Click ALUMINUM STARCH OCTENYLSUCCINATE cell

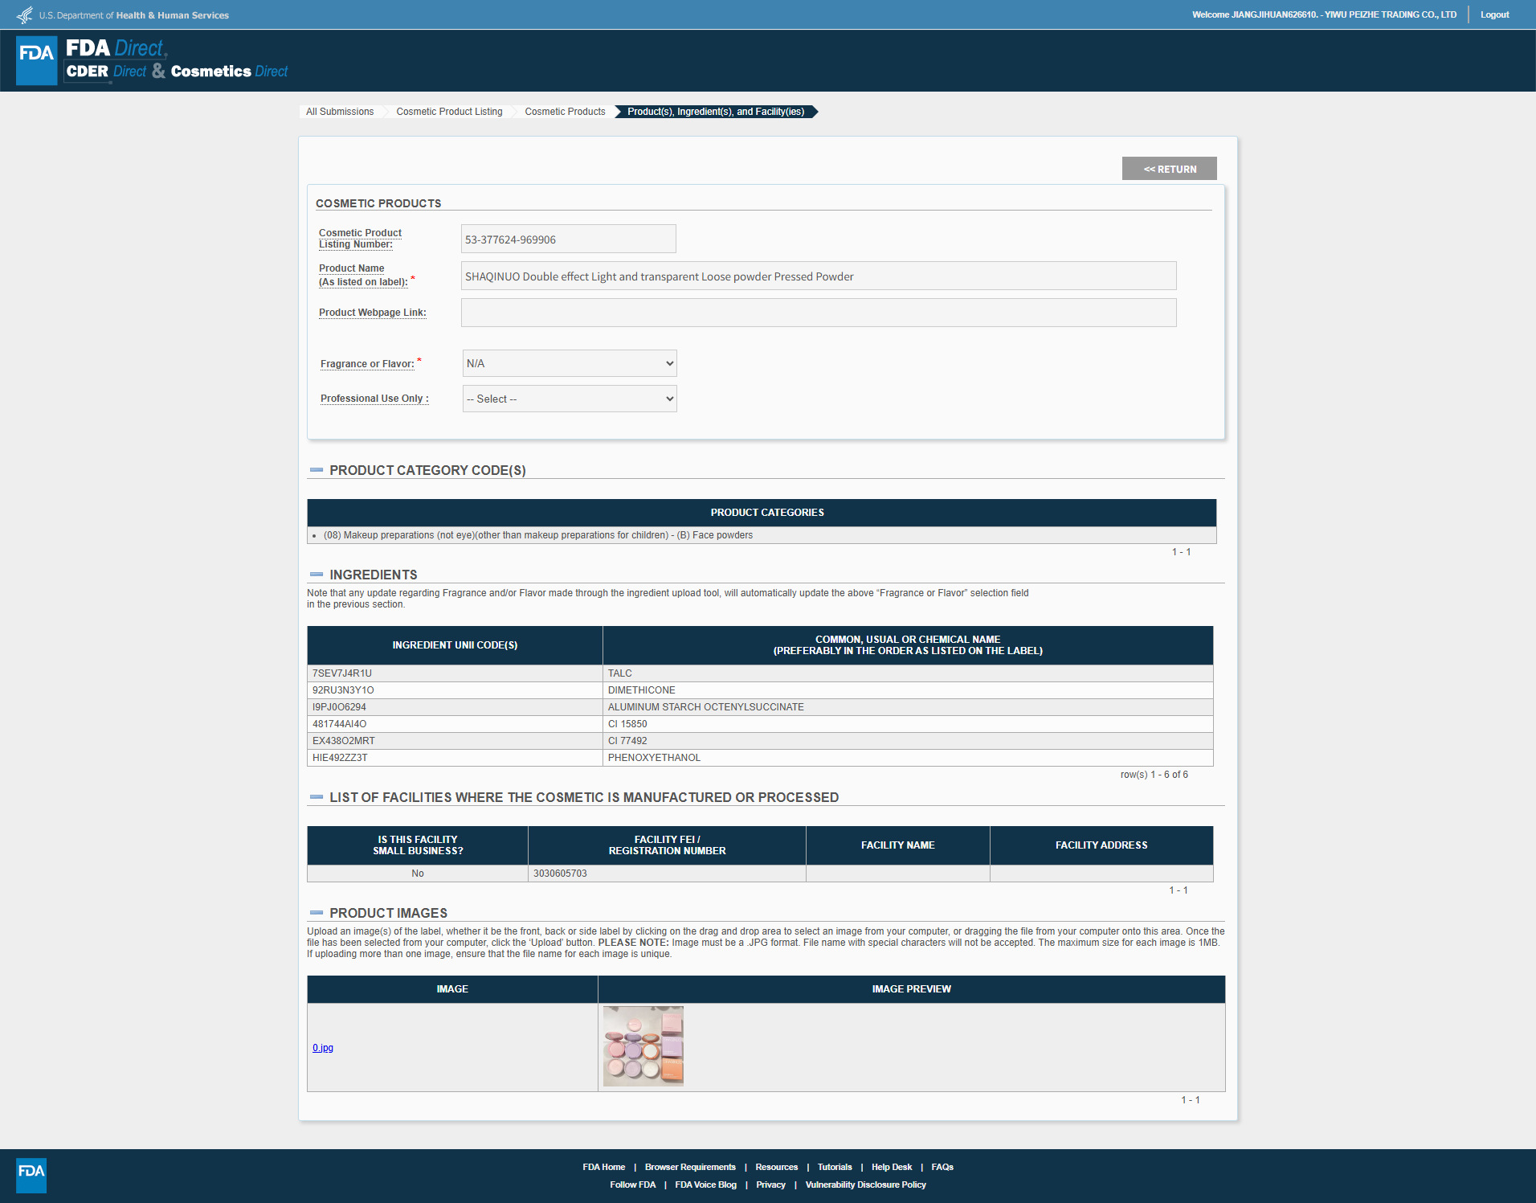908,707
